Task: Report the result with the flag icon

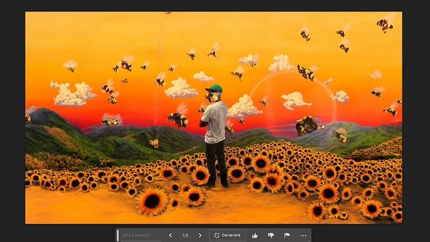Action: click(x=287, y=235)
